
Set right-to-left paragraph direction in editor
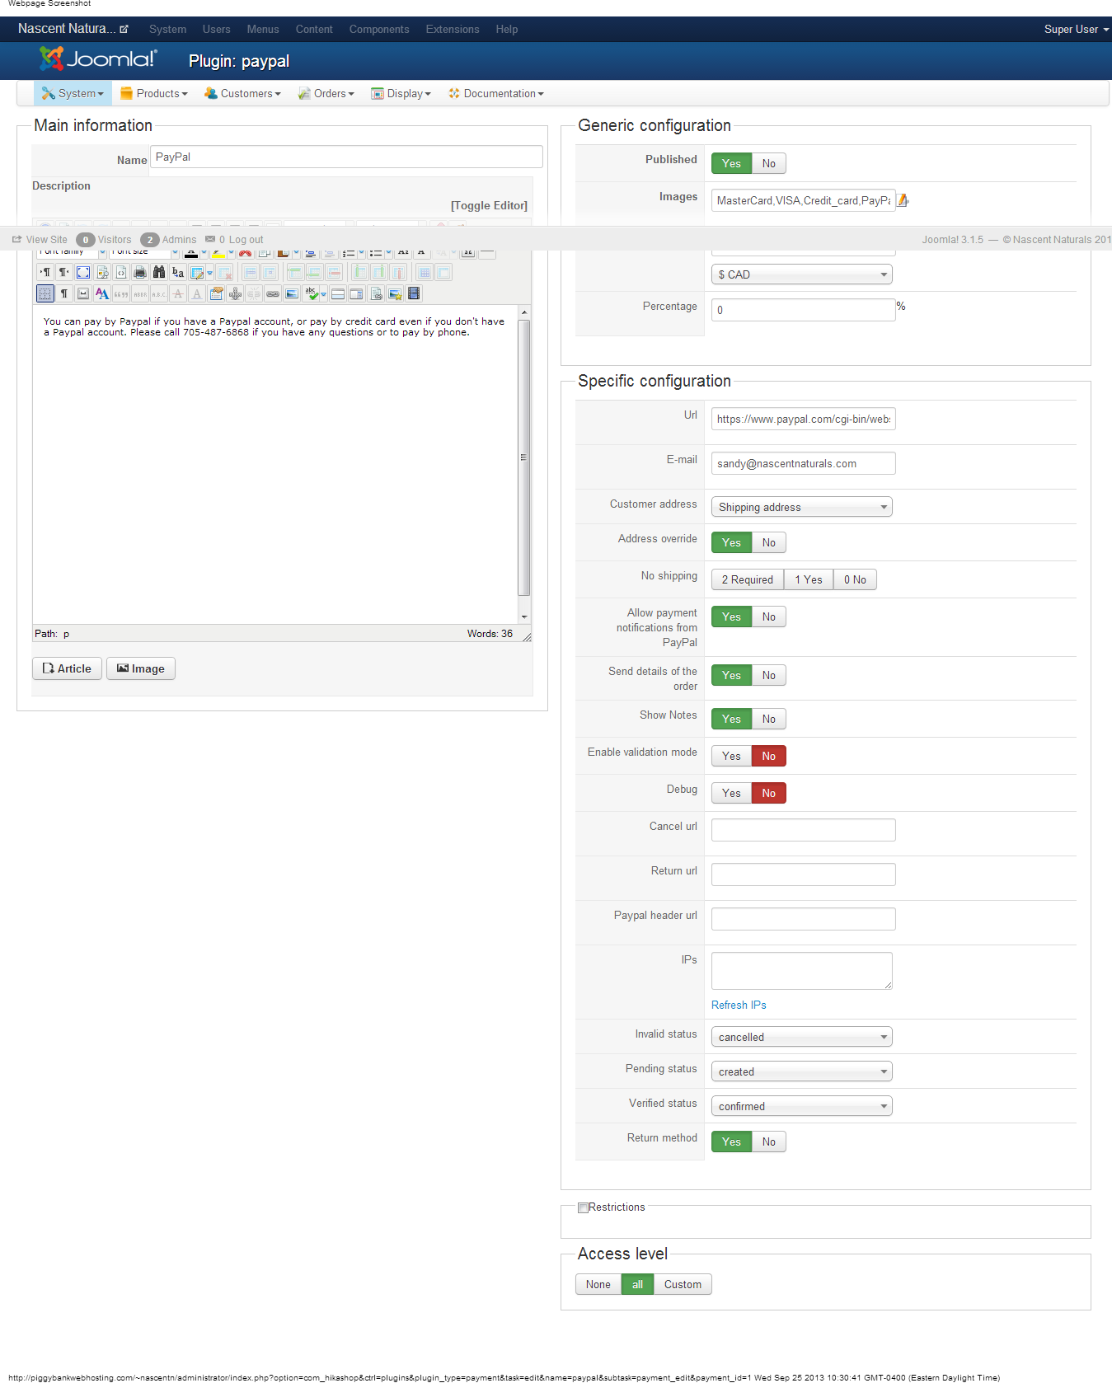pos(63,272)
